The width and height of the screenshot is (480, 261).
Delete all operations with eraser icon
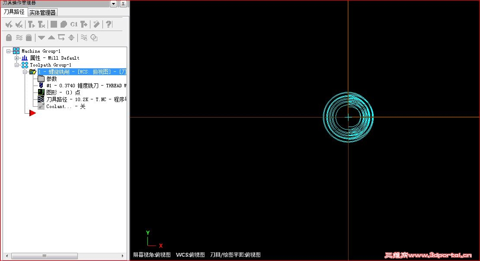coord(96,24)
